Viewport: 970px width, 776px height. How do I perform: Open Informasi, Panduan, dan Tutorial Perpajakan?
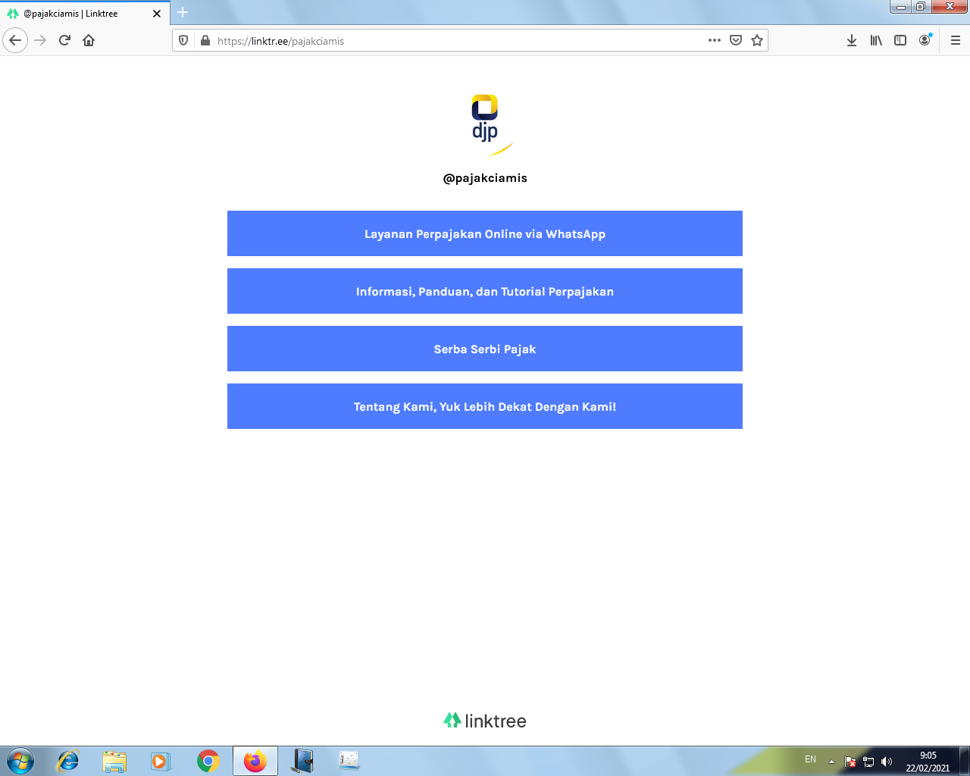[x=485, y=291]
